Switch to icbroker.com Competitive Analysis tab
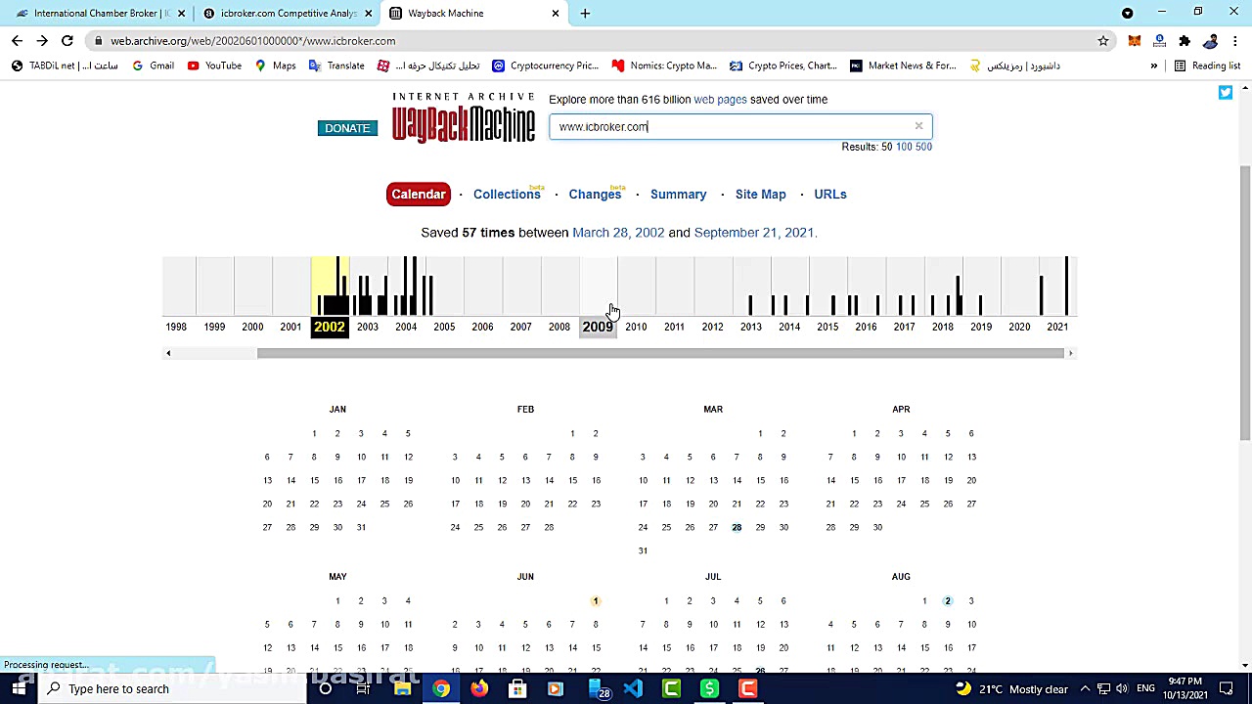 pos(288,13)
